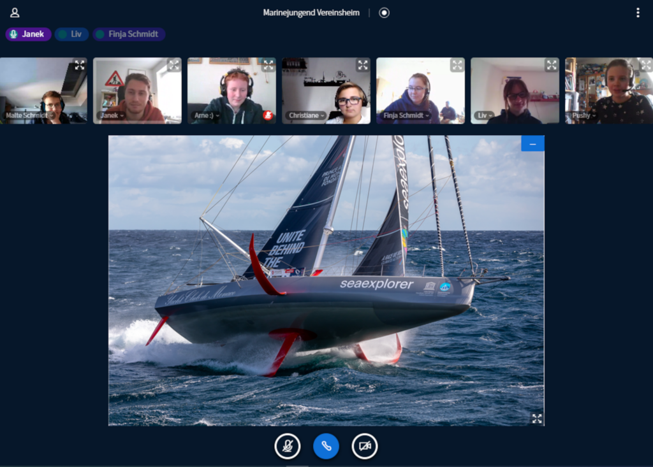The image size is (653, 467).
Task: Hide the presentation with the blue minimize button
Action: coord(532,144)
